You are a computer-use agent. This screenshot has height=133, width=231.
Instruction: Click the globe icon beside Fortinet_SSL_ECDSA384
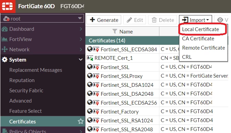pyautogui.click(x=90, y=49)
